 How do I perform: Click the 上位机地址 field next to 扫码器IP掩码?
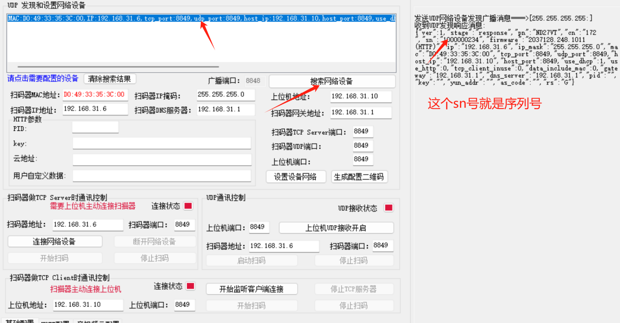click(361, 96)
